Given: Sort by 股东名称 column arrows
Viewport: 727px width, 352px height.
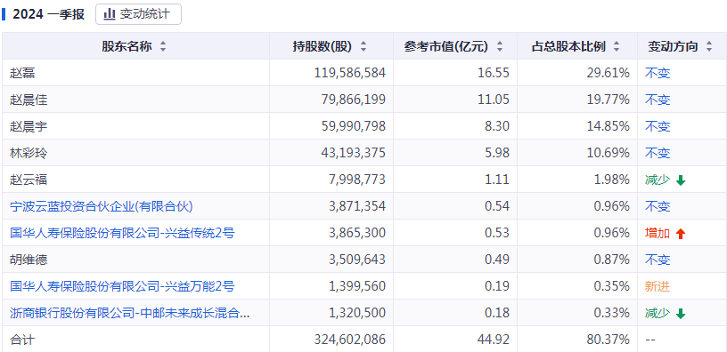Looking at the screenshot, I should coord(163,46).
